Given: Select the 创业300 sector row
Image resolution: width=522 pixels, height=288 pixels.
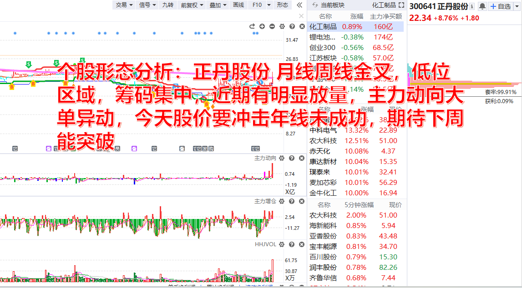Looking at the screenshot, I should click(x=355, y=48).
